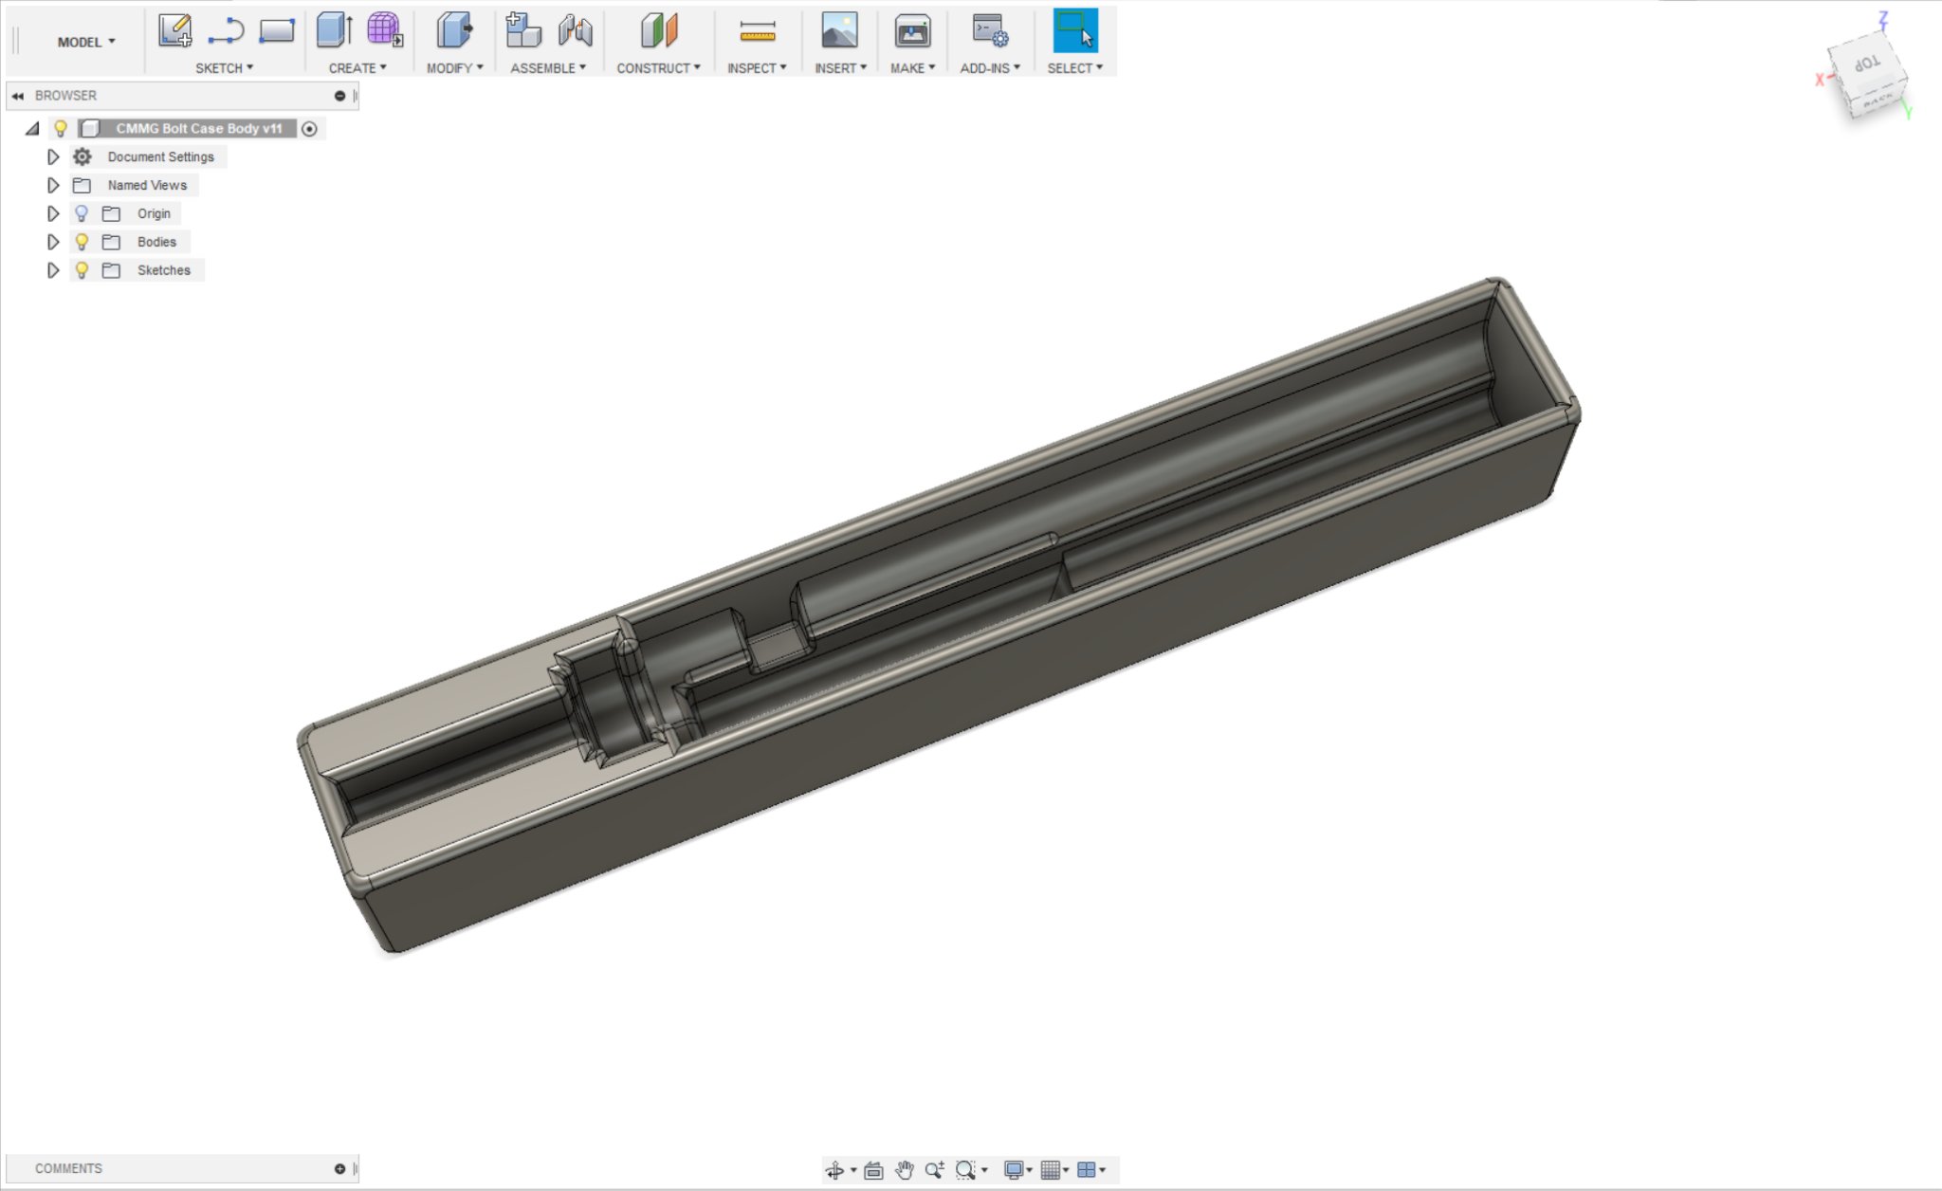Click the Measure tool under Inspect
This screenshot has height=1191, width=1942.
[756, 30]
